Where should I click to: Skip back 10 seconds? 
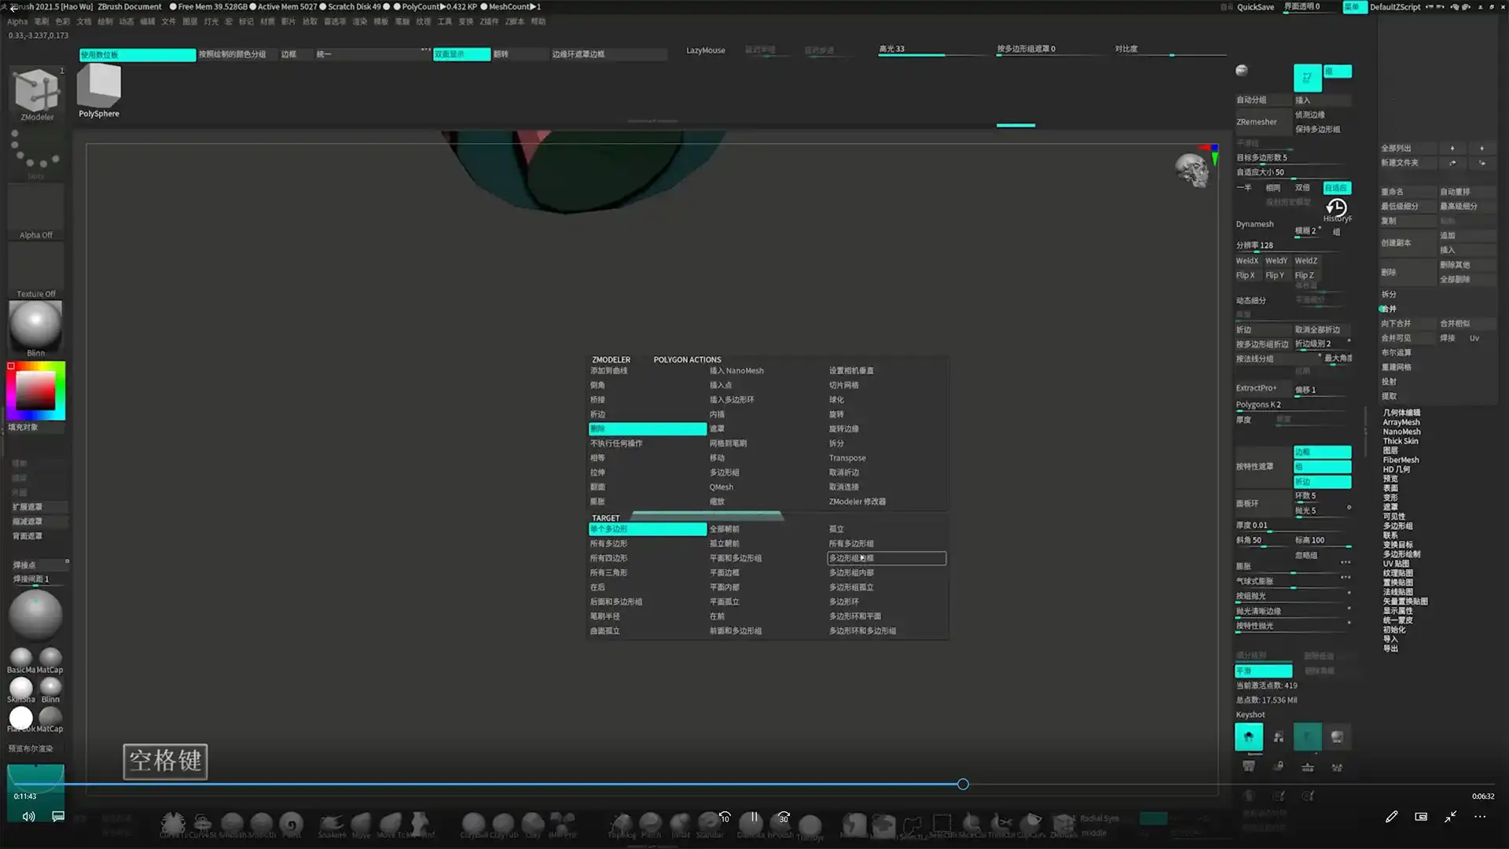[725, 817]
